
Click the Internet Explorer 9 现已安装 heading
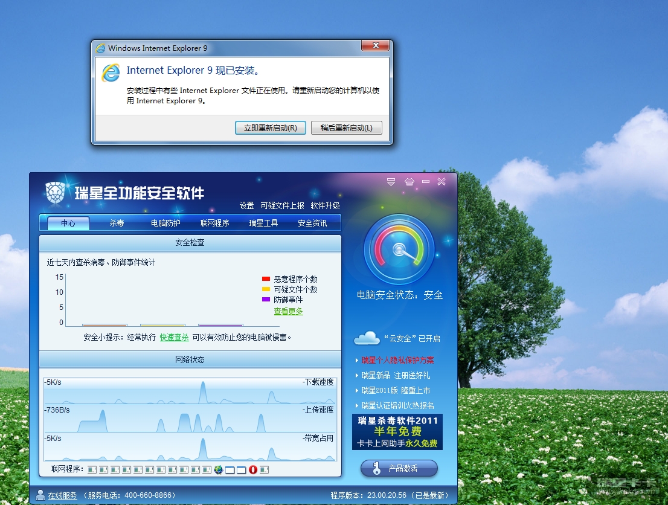193,70
